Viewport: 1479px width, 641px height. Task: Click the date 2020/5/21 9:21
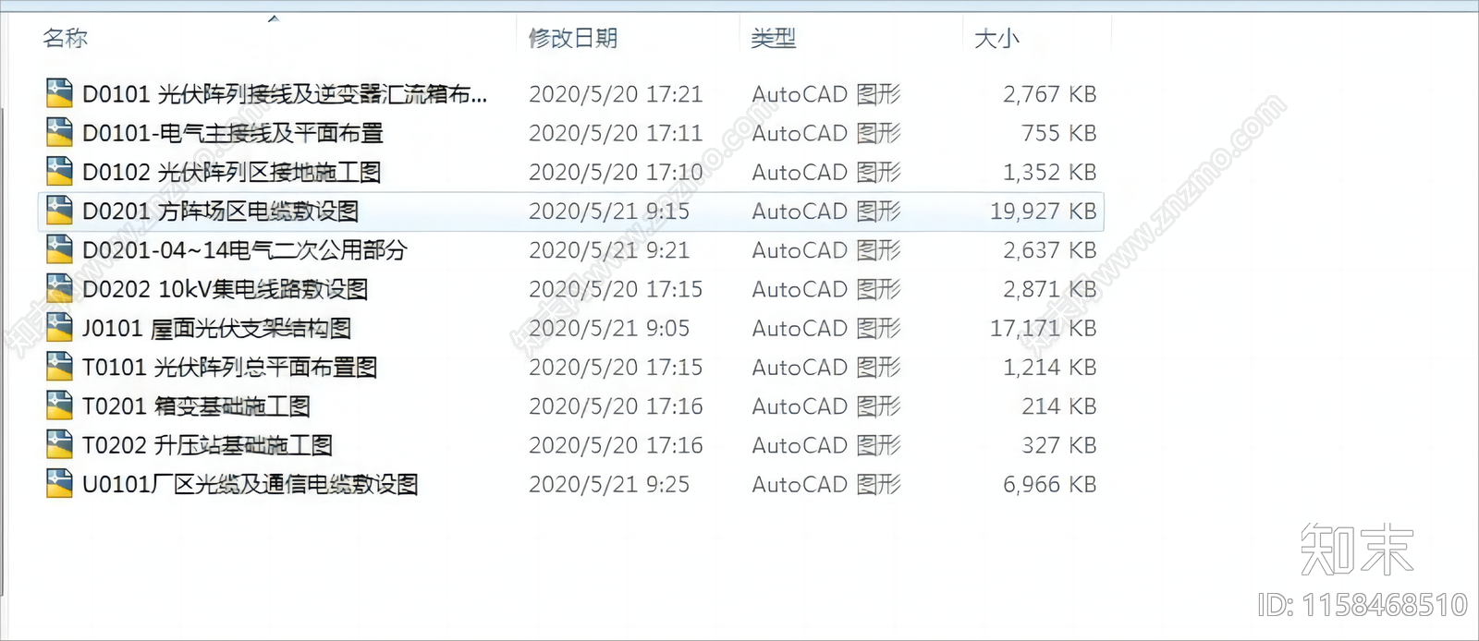[x=609, y=250]
